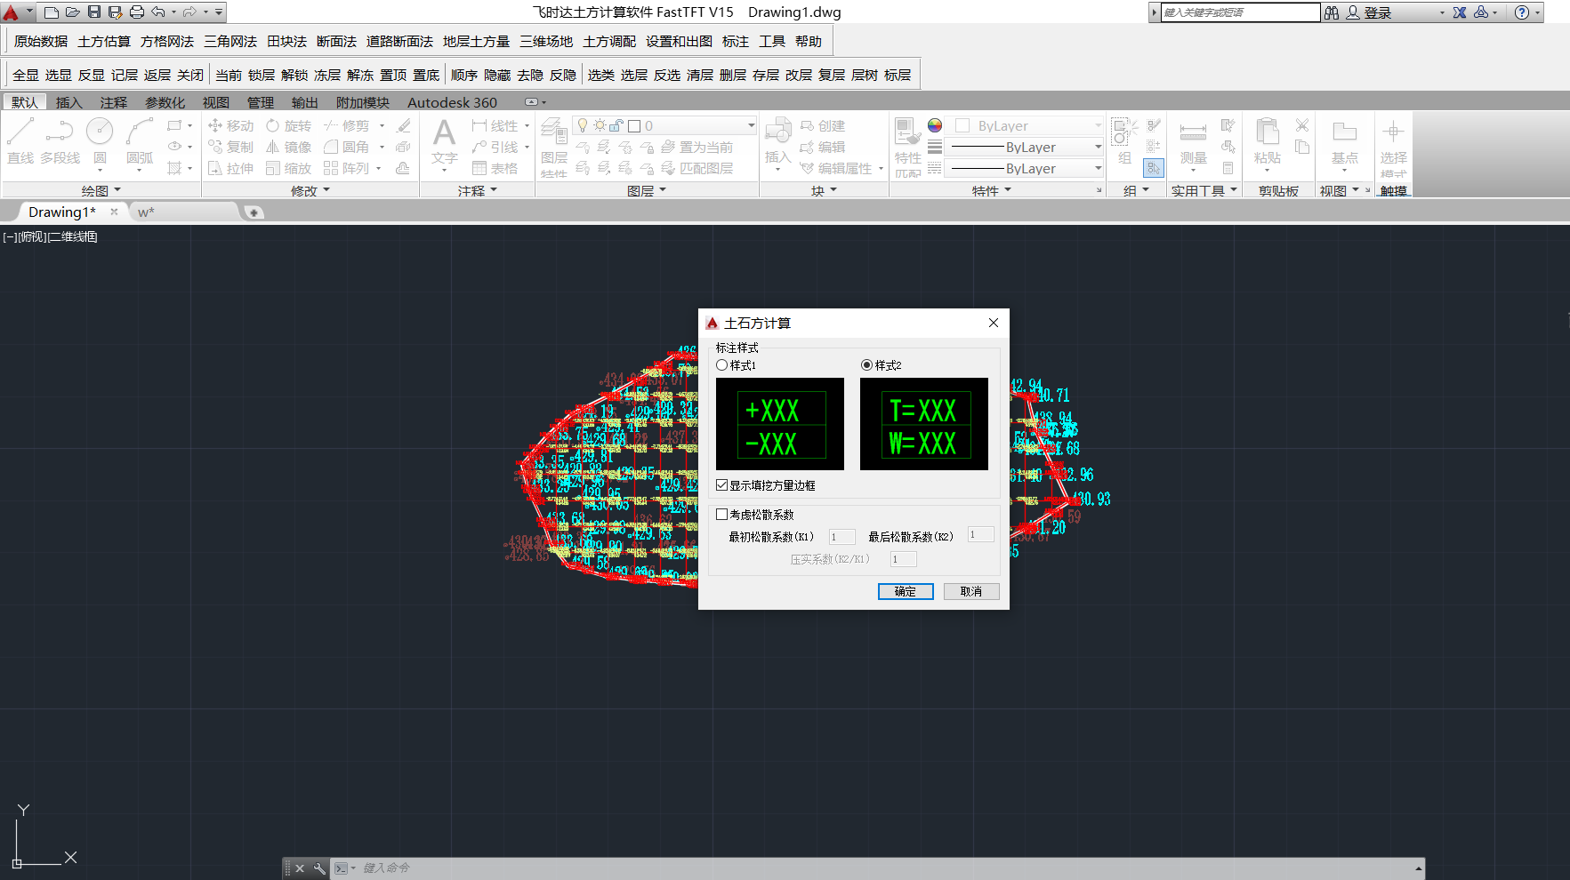The image size is (1570, 880).
Task: Click the 置为当前 layer button
Action: [697, 147]
